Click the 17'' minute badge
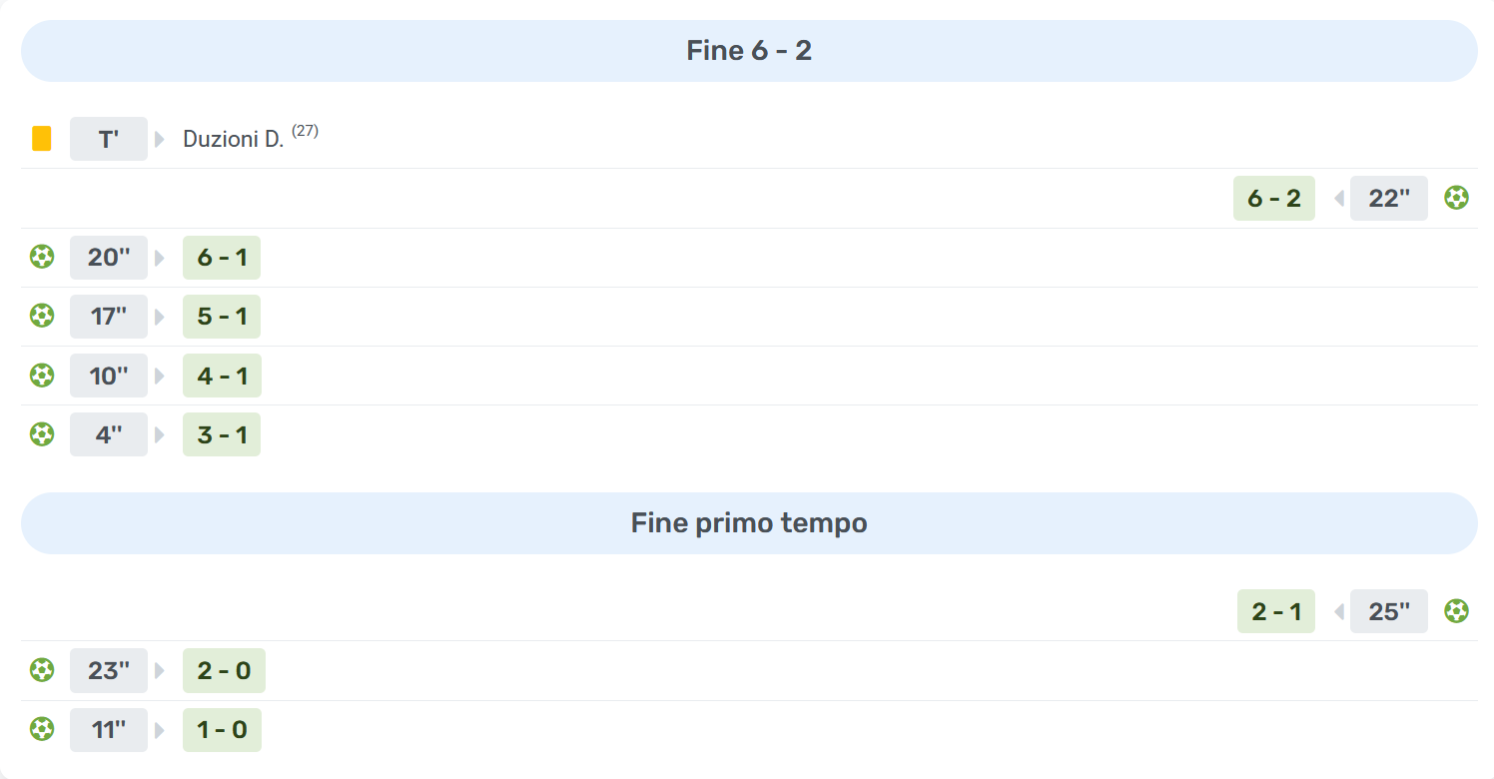 pyautogui.click(x=109, y=317)
